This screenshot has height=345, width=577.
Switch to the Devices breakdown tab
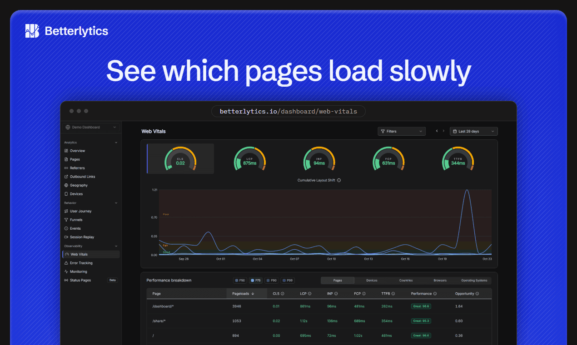[372, 281]
